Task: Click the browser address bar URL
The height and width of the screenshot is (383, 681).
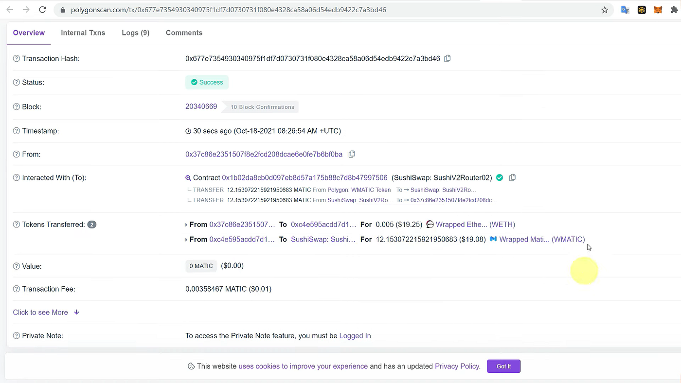Action: (x=229, y=10)
